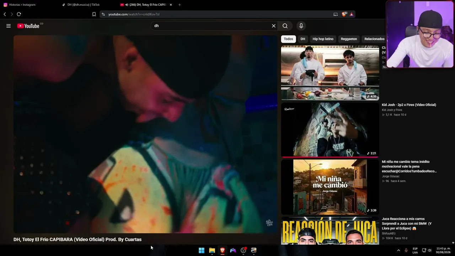Open the Mi niña me cambió thumbnail
Image resolution: width=455 pixels, height=256 pixels.
[330, 187]
